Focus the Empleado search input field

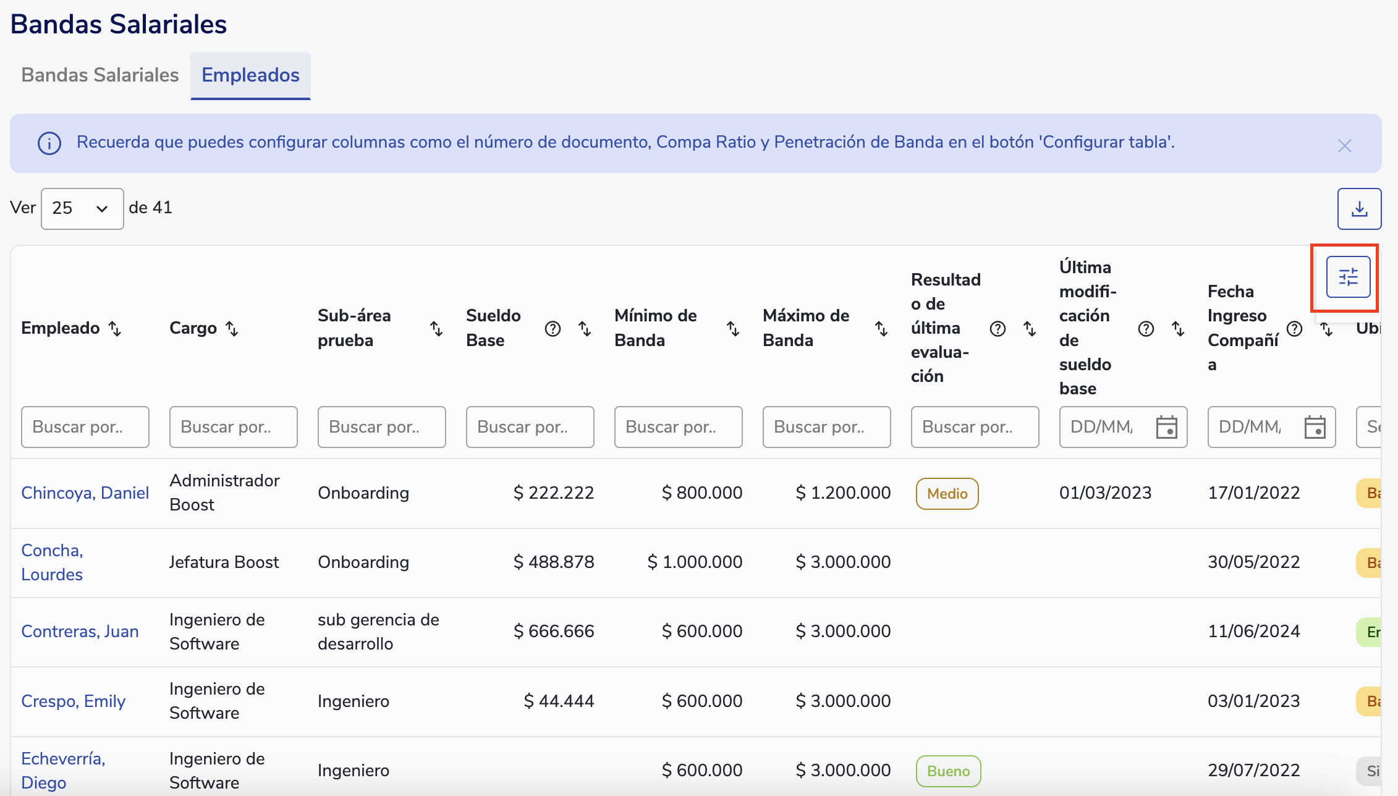(x=85, y=427)
